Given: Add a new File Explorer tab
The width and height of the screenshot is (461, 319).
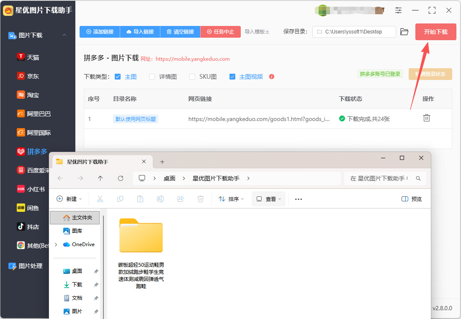Looking at the screenshot, I should tap(162, 162).
